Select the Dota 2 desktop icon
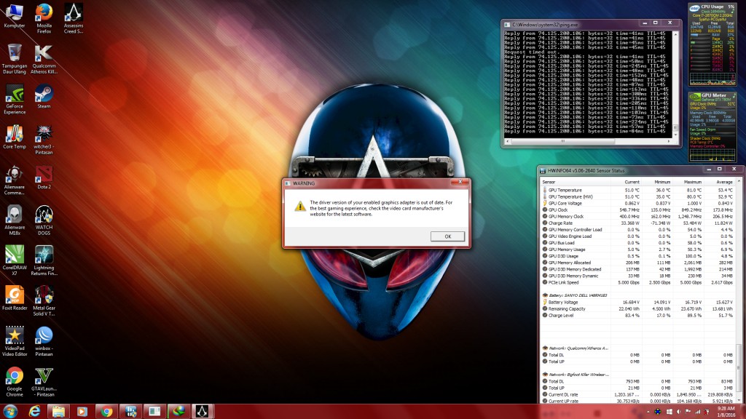Image resolution: width=746 pixels, height=419 pixels. [x=44, y=177]
